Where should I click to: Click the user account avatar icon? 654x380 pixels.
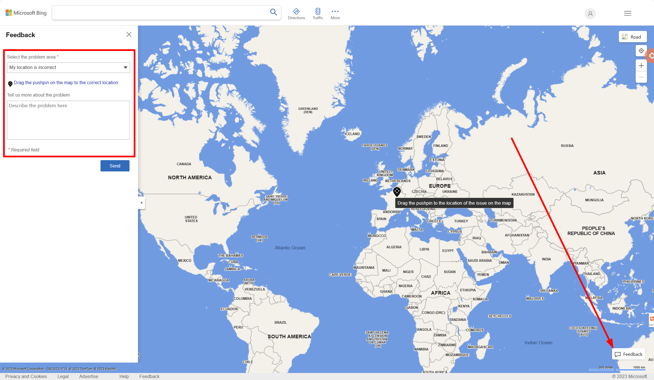tap(590, 14)
